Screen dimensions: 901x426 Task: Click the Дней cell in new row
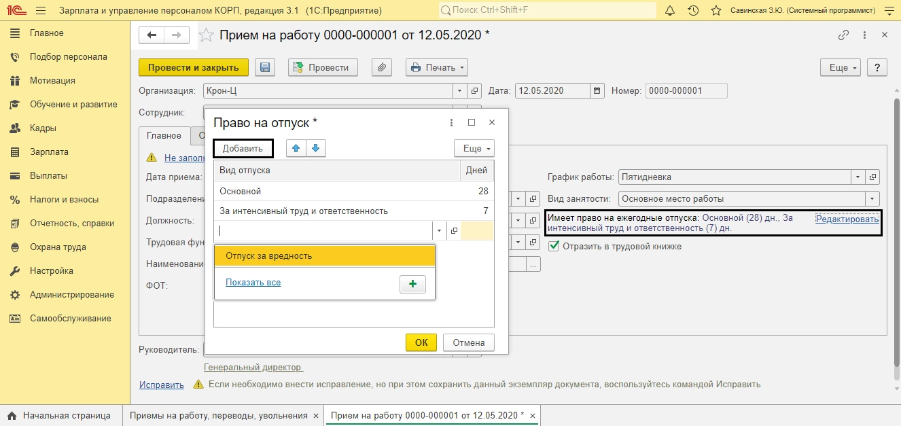477,231
